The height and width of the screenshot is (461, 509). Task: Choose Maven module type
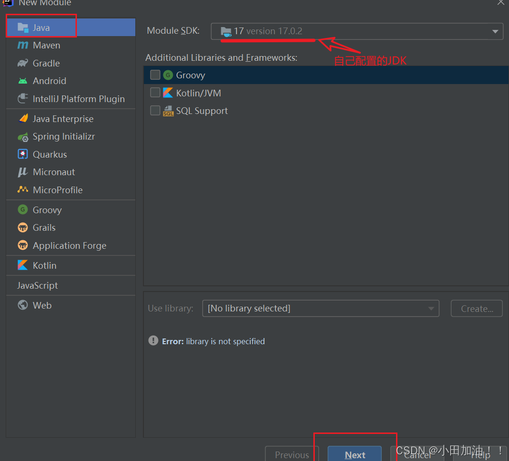pyautogui.click(x=71, y=45)
